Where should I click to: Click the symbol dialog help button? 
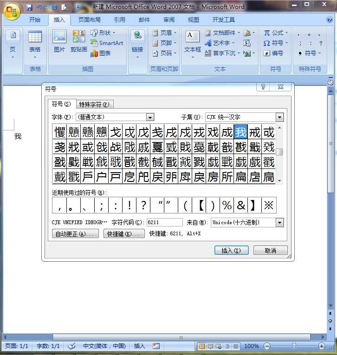[x=263, y=87]
